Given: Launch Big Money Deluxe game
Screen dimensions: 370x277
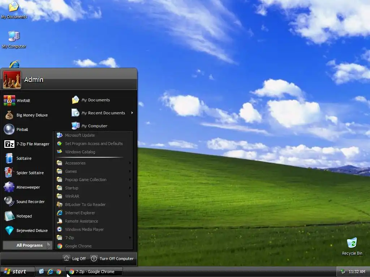Looking at the screenshot, I should 27,115.
